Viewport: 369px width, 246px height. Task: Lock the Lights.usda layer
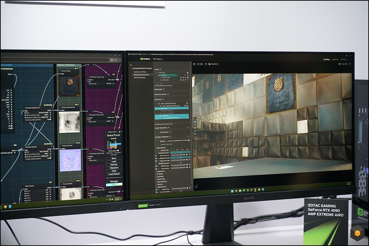tap(183, 80)
